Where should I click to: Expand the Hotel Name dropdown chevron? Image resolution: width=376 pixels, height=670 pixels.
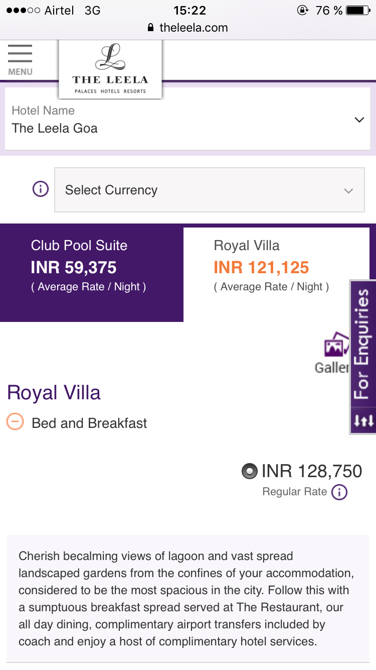click(359, 120)
